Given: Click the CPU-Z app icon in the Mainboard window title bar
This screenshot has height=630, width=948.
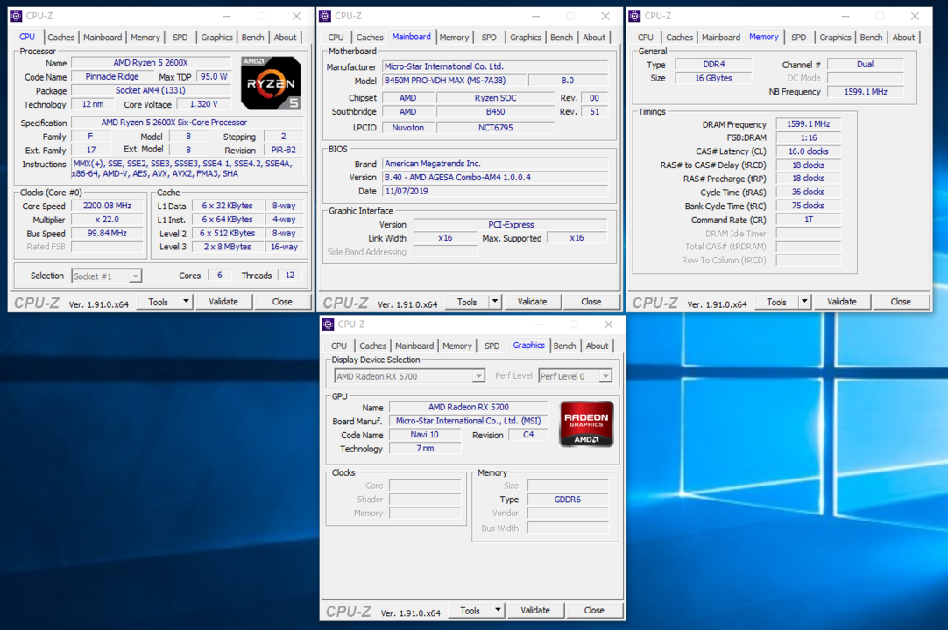Looking at the screenshot, I should click(x=325, y=17).
